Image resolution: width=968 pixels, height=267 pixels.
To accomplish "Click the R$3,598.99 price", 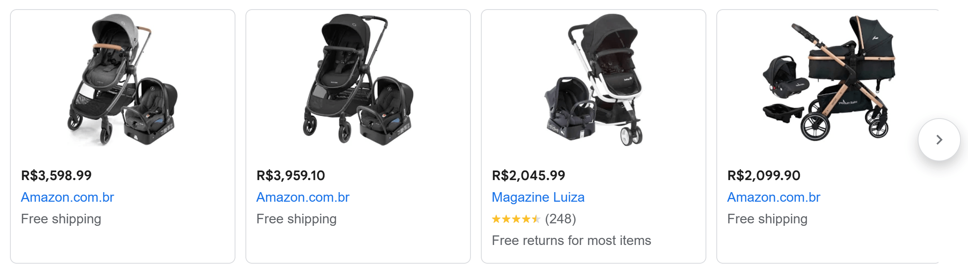I will tap(56, 176).
